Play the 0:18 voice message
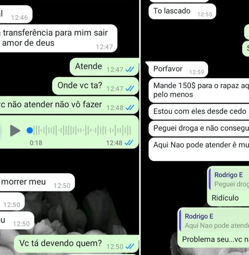The height and width of the screenshot is (255, 249). [x=15, y=131]
